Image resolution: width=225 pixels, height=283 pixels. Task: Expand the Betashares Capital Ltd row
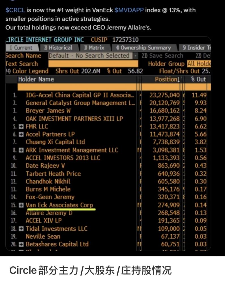21,245
